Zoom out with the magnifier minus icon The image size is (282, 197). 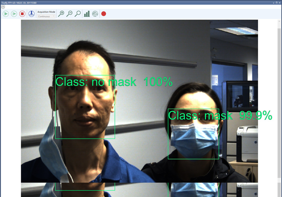point(69,14)
